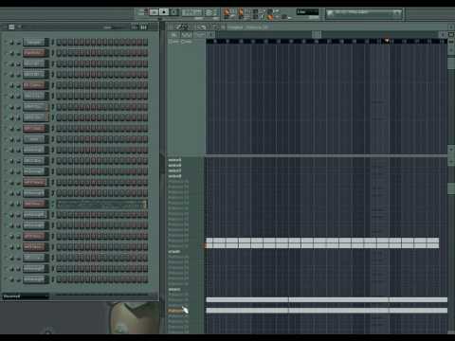Click the stop button in the transport bar
Screen dimensions: 455x341
164,12
